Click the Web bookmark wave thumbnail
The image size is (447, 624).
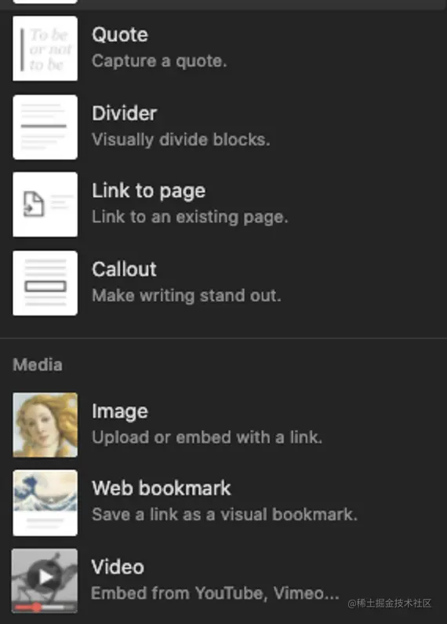pos(45,503)
